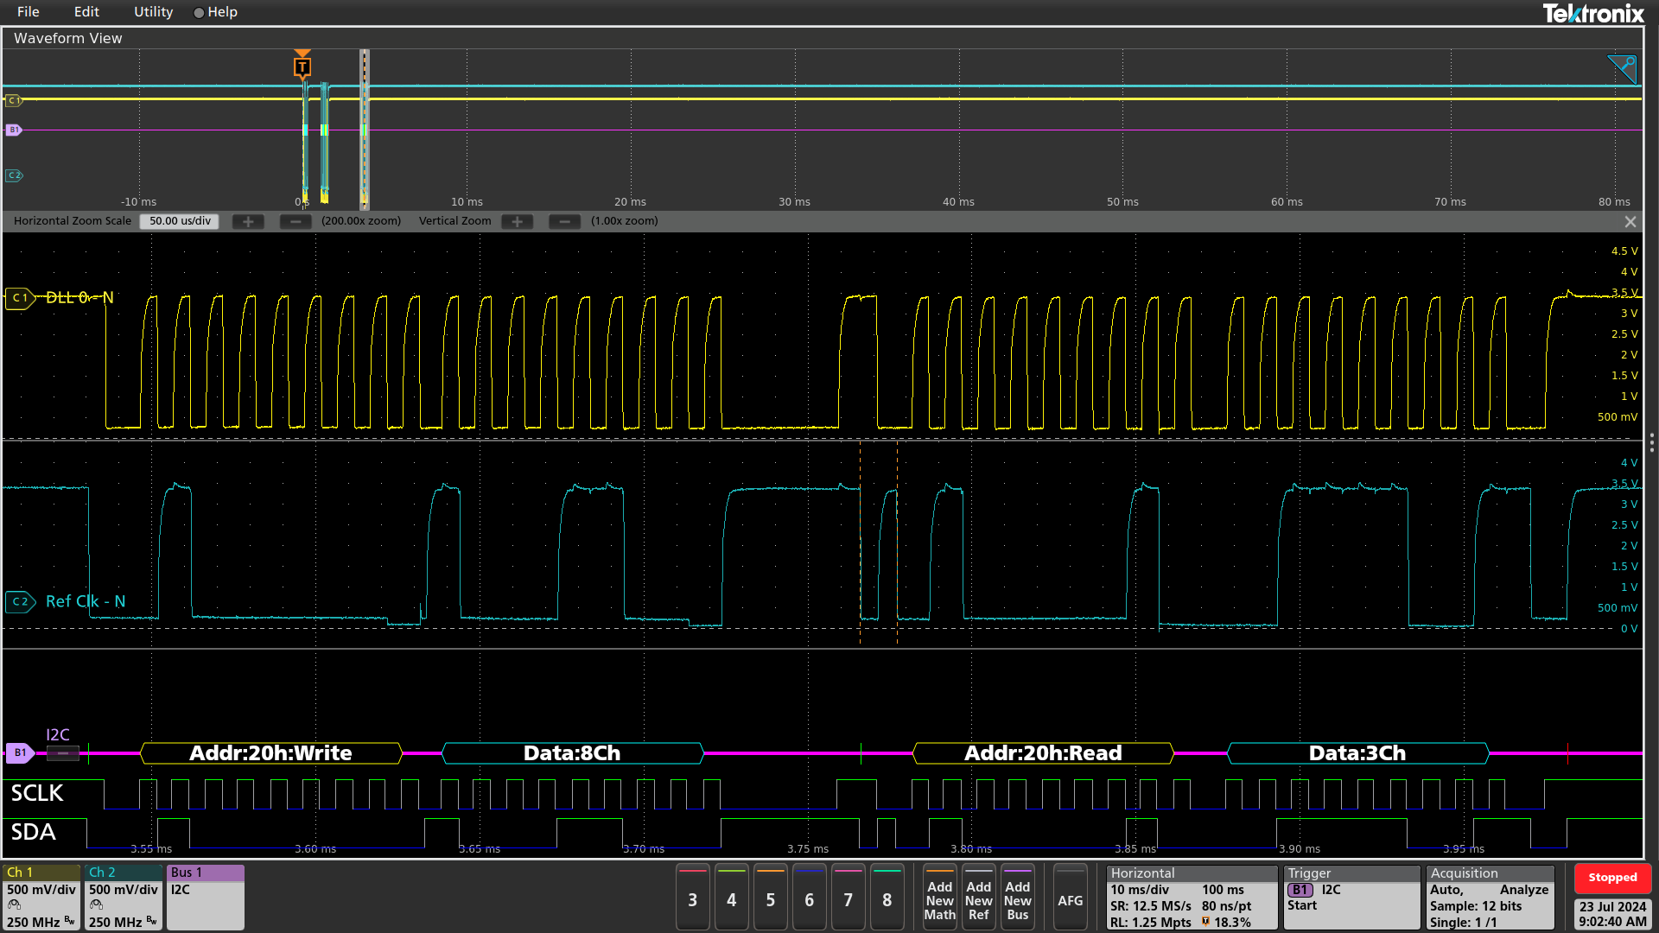1659x933 pixels.
Task: Select the Addr:20h:Write decode packet
Action: [270, 753]
